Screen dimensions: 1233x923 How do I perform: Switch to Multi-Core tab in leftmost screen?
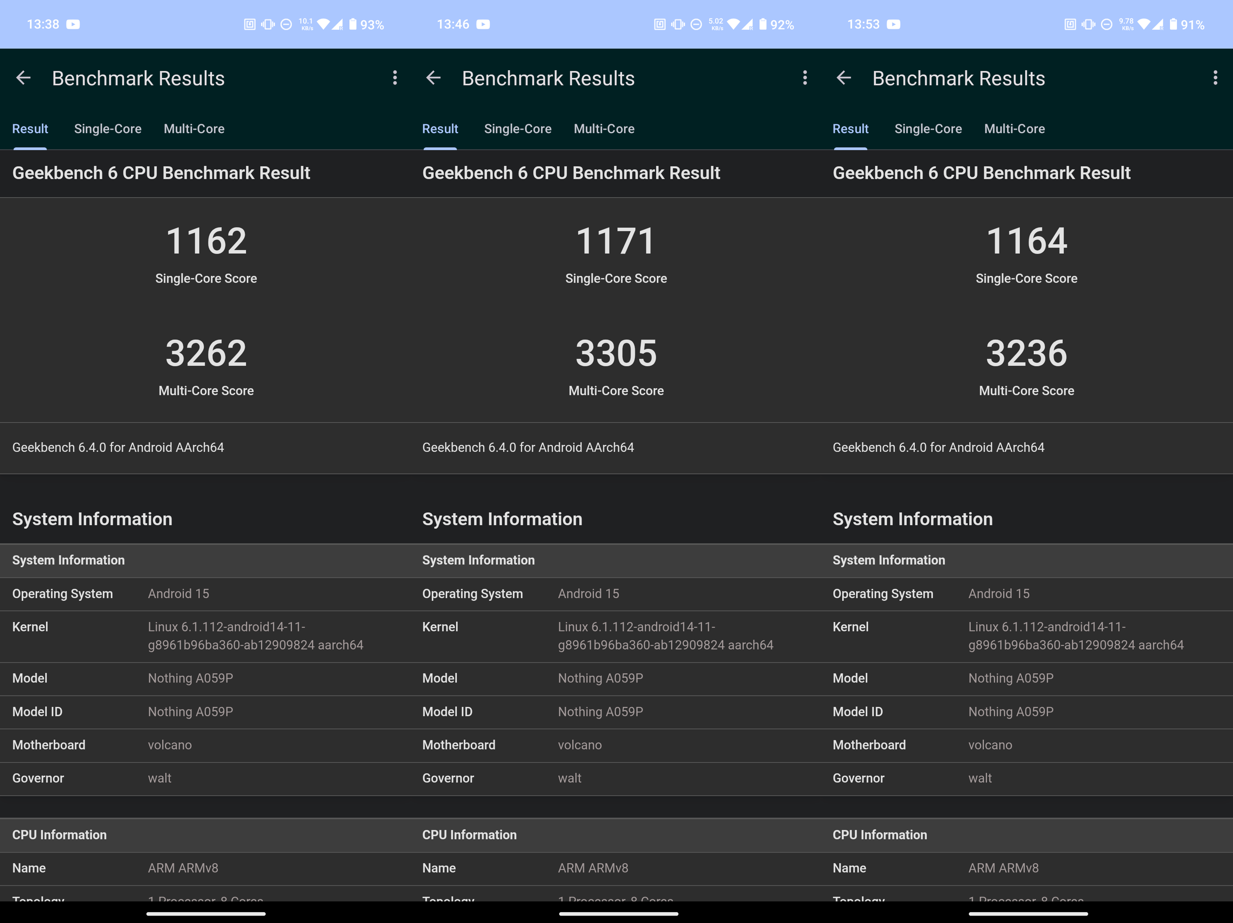(194, 129)
